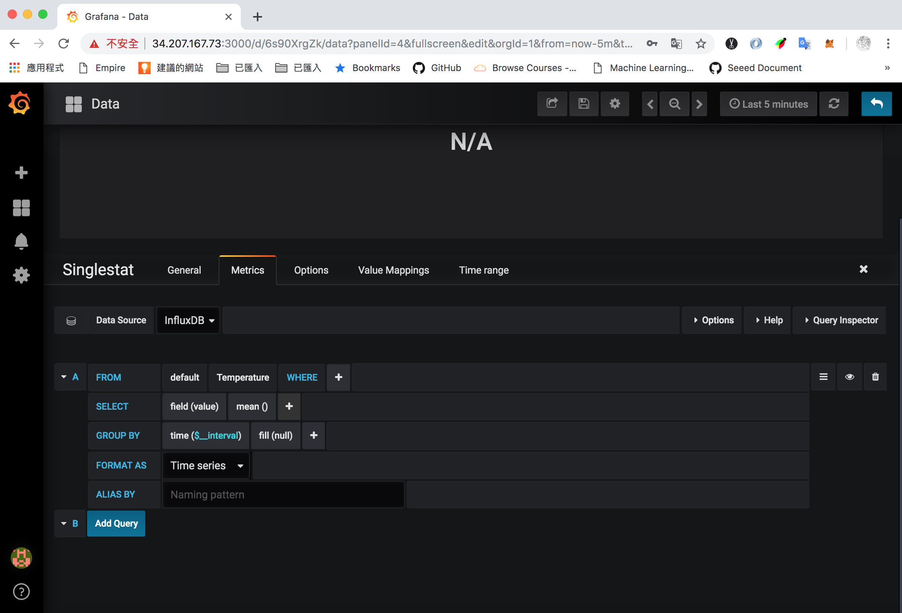Go back in browser history
This screenshot has height=613, width=902.
pos(15,44)
